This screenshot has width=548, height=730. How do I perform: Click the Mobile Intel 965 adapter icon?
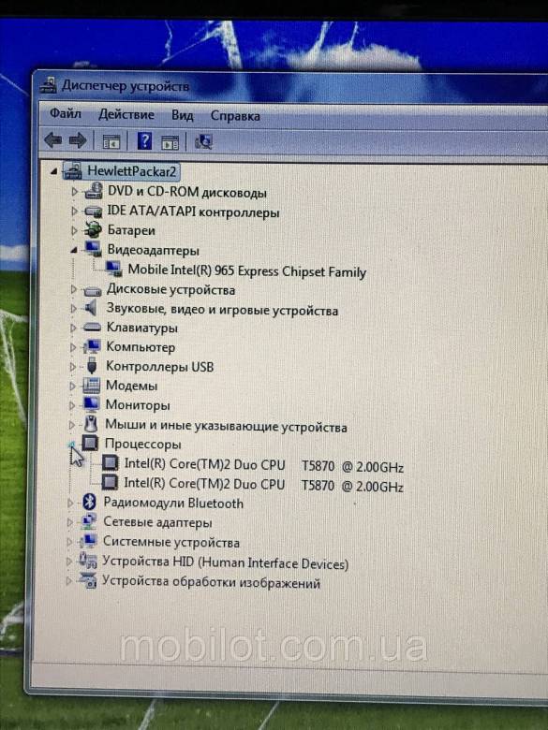pyautogui.click(x=114, y=270)
